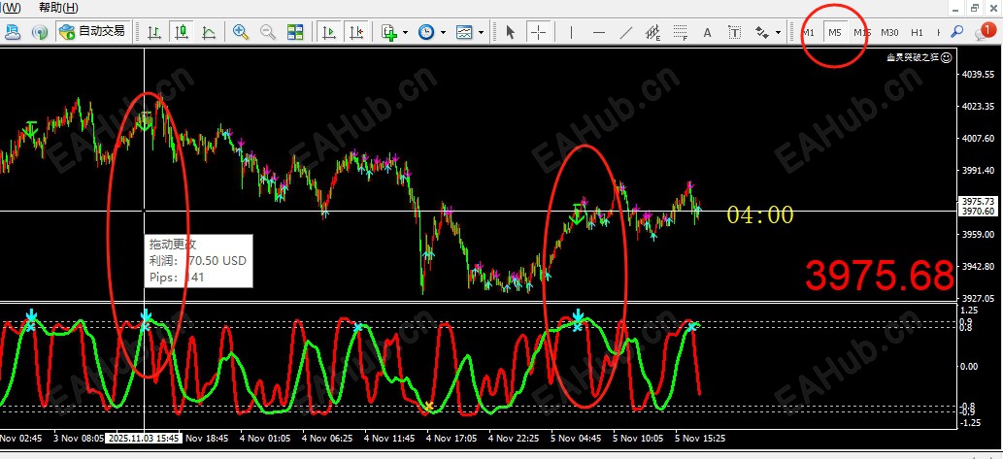Open the signals broadcast icon
The width and height of the screenshot is (1003, 459).
click(40, 32)
